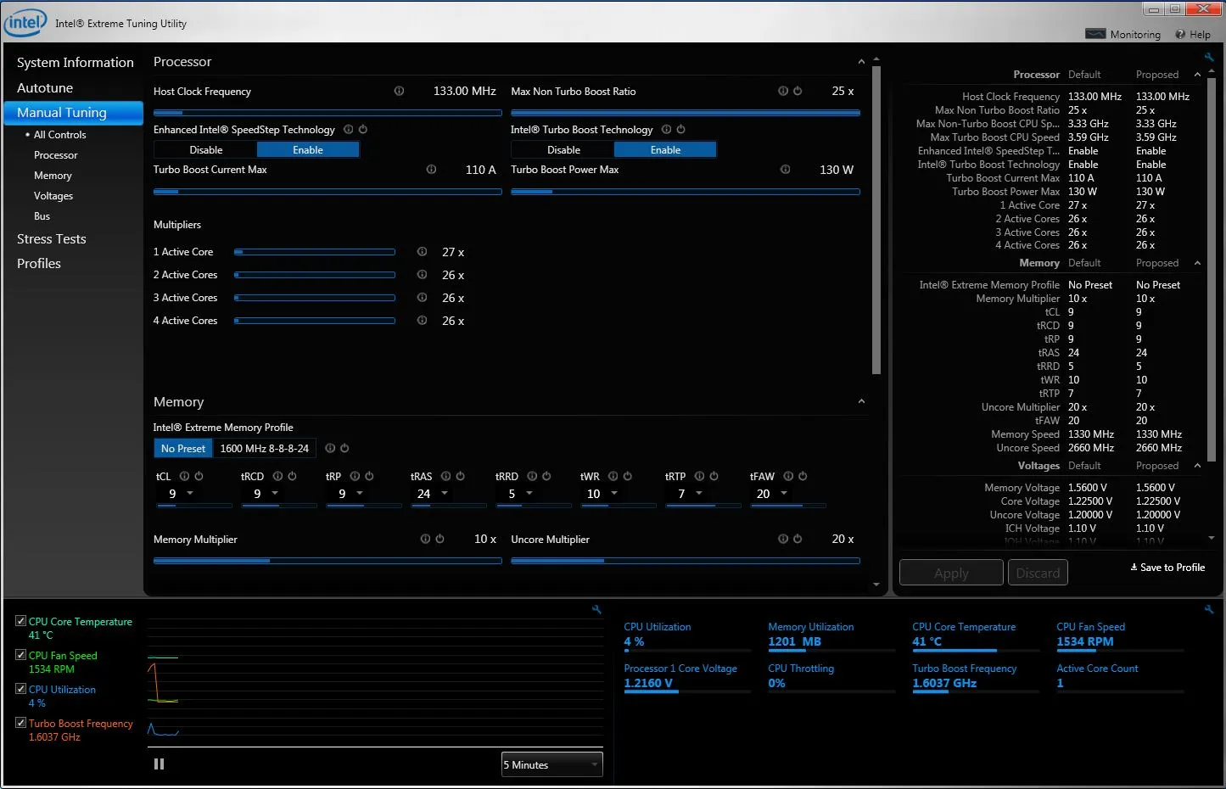Toggle the CPU Fan Speed checkbox
1226x789 pixels.
coord(21,655)
